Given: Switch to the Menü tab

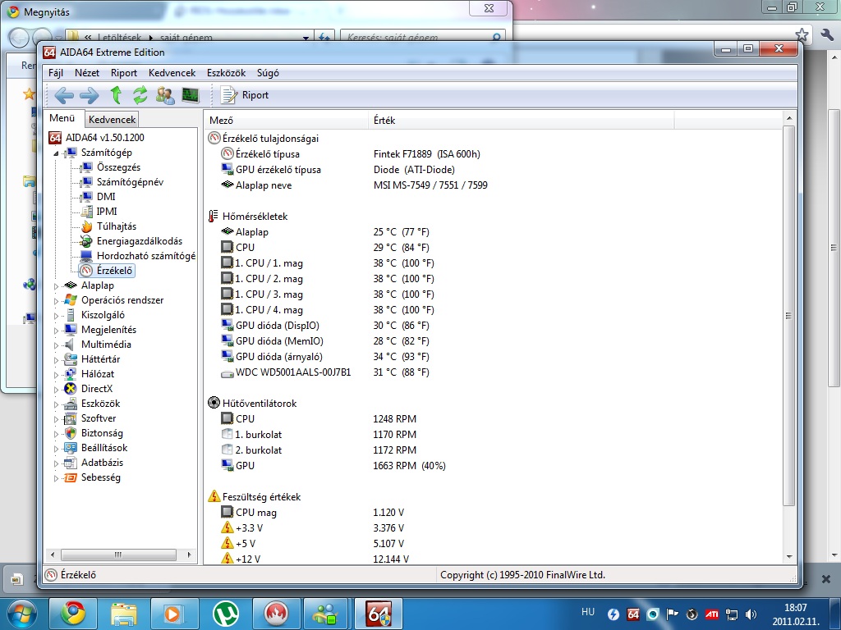Looking at the screenshot, I should tap(62, 118).
